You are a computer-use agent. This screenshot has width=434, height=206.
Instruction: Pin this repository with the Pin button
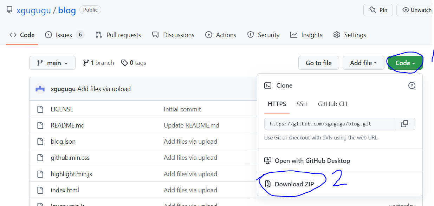coord(378,10)
